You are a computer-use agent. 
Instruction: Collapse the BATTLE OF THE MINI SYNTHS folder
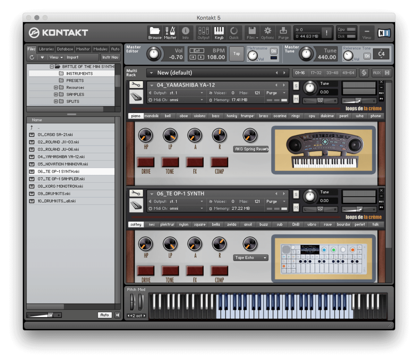[x=52, y=67]
